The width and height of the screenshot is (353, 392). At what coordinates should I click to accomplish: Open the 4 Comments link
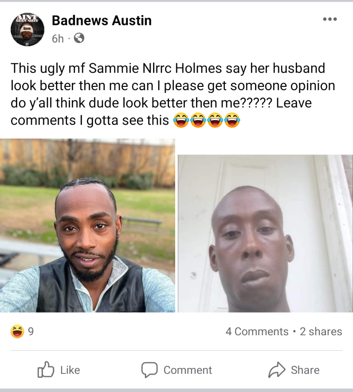pos(257,332)
